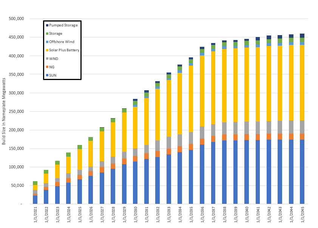This screenshot has width=318, height=228.
Task: Click the Pumped Storage legend text
Action: coord(63,25)
